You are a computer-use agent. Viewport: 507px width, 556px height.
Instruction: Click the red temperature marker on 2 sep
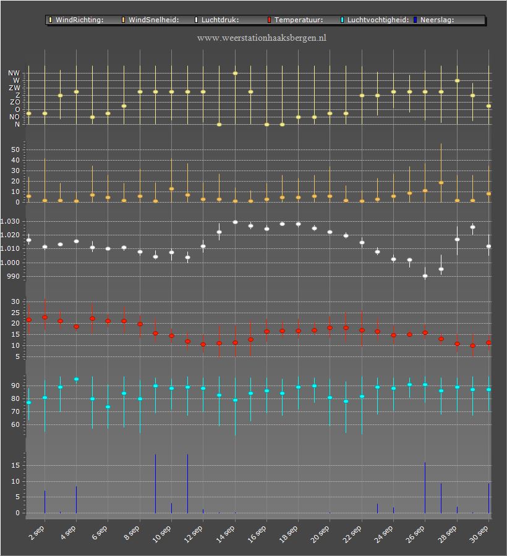point(45,318)
